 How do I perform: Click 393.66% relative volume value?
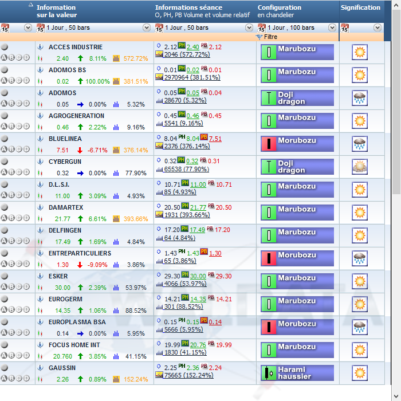[136, 219]
